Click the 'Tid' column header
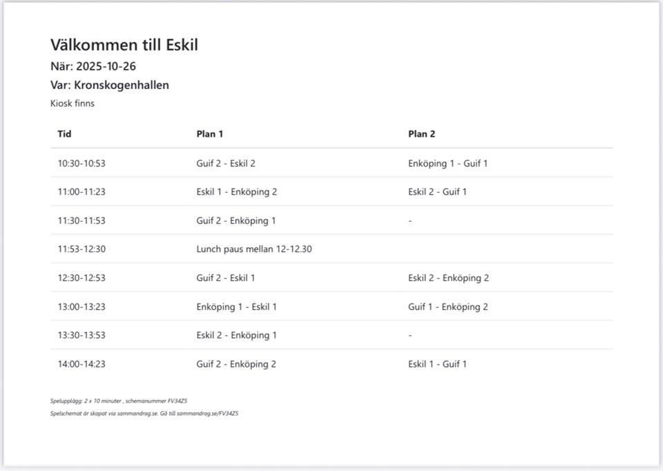The width and height of the screenshot is (663, 471). 64,134
